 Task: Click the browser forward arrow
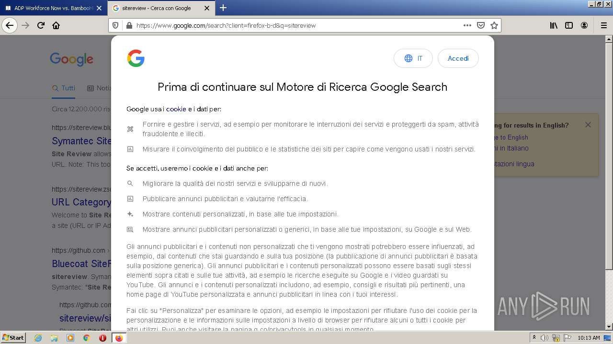tap(26, 25)
